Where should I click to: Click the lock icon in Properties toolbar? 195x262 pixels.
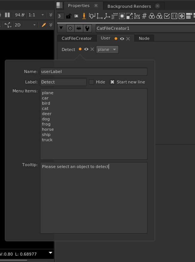[x=68, y=16]
